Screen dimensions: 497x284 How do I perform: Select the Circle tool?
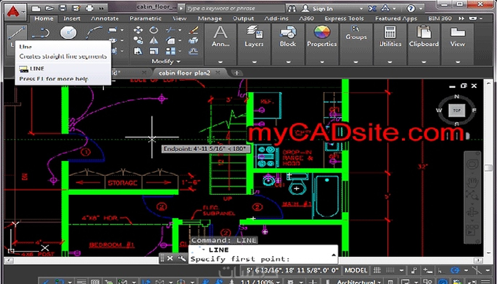[68, 32]
